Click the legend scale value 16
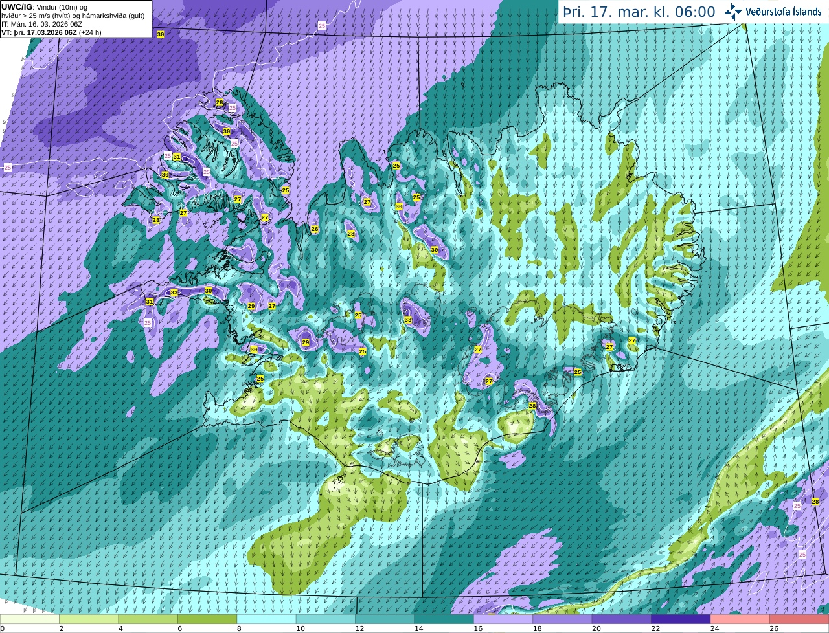The height and width of the screenshot is (633, 829). click(x=477, y=628)
